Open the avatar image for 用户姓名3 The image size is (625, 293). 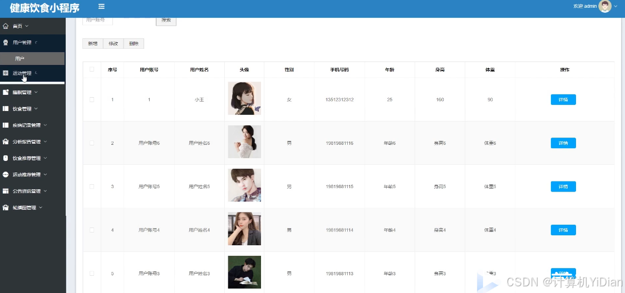(244, 272)
